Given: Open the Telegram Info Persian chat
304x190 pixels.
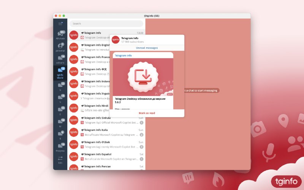Looking at the screenshot, I should click(106, 167).
